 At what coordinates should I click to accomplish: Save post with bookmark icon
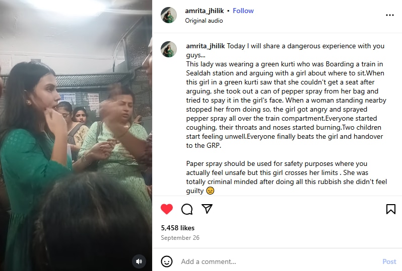(x=391, y=209)
